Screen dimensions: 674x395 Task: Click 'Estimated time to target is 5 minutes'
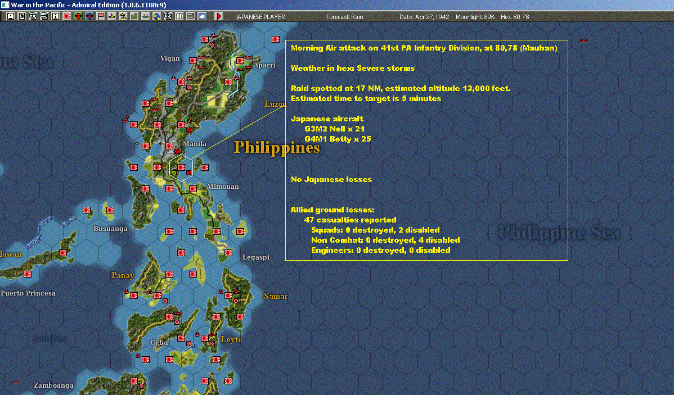click(366, 98)
